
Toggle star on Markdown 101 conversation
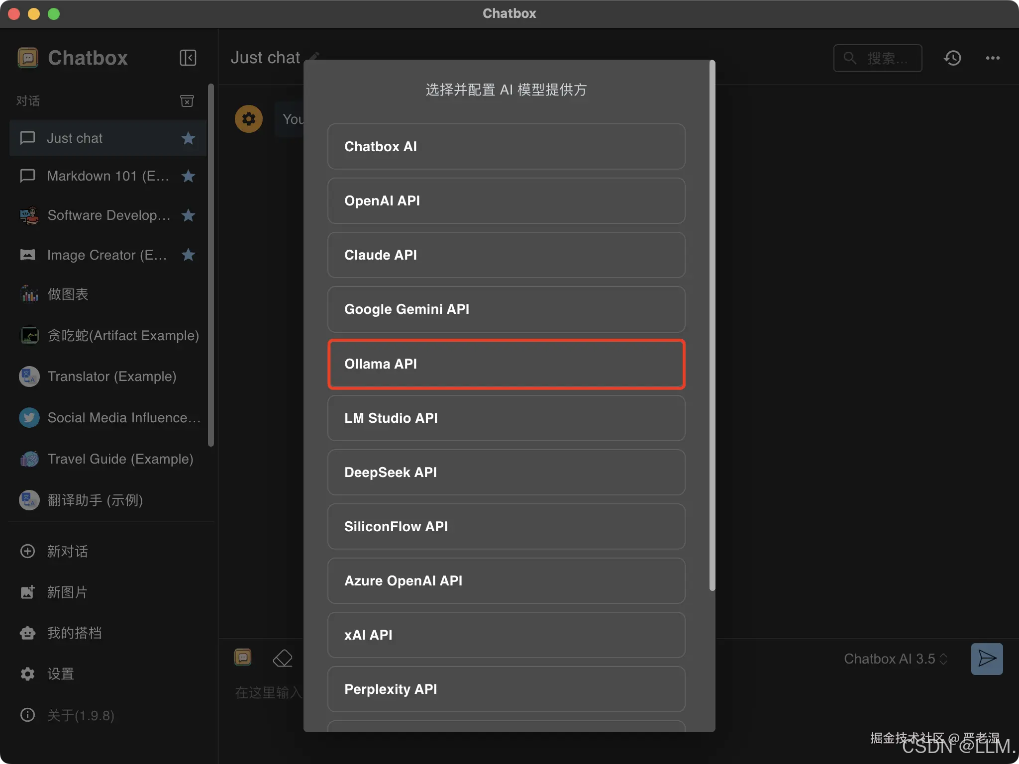point(188,176)
